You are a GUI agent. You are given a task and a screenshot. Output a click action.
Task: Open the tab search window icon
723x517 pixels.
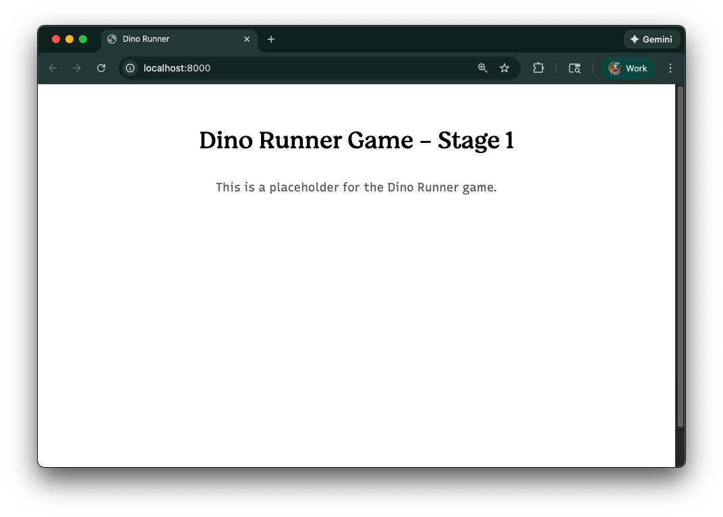click(574, 68)
